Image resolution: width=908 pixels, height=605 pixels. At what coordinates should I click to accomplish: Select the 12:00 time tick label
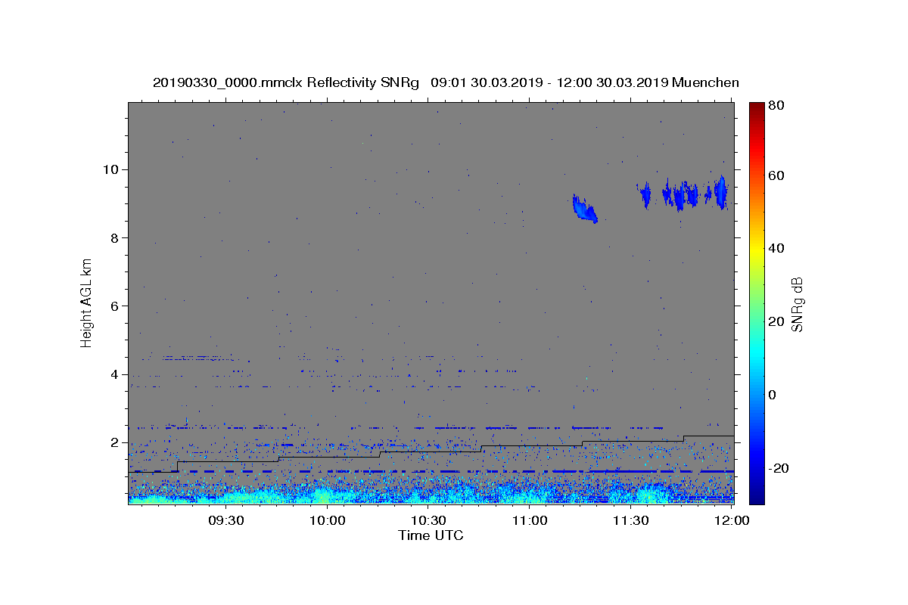pyautogui.click(x=732, y=521)
